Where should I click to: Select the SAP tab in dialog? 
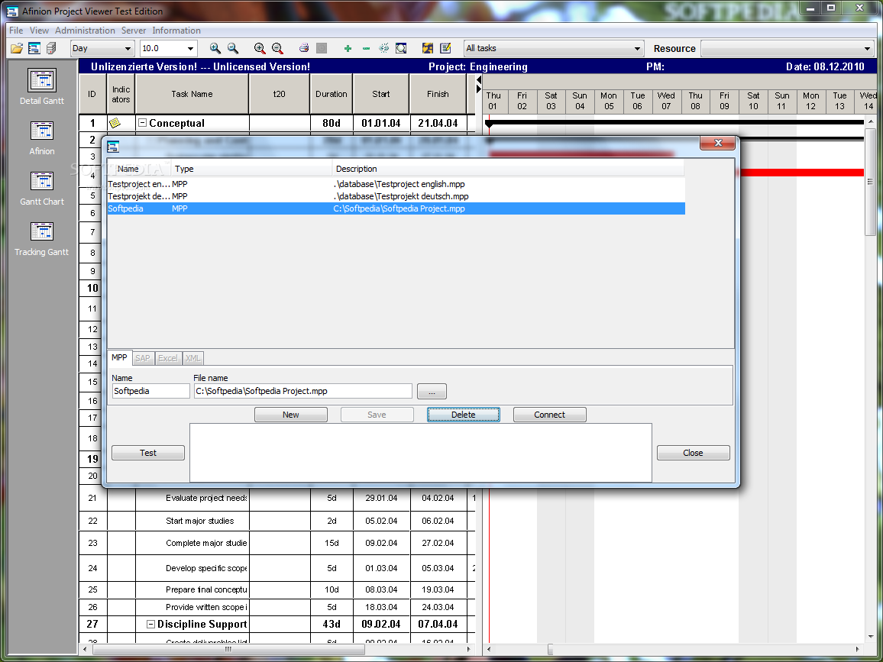(143, 358)
